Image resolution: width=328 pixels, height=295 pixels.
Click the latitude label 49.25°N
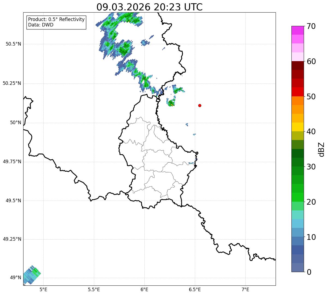[12, 239]
